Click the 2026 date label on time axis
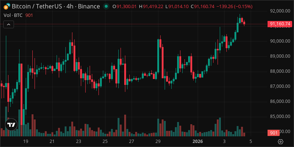 (198, 141)
